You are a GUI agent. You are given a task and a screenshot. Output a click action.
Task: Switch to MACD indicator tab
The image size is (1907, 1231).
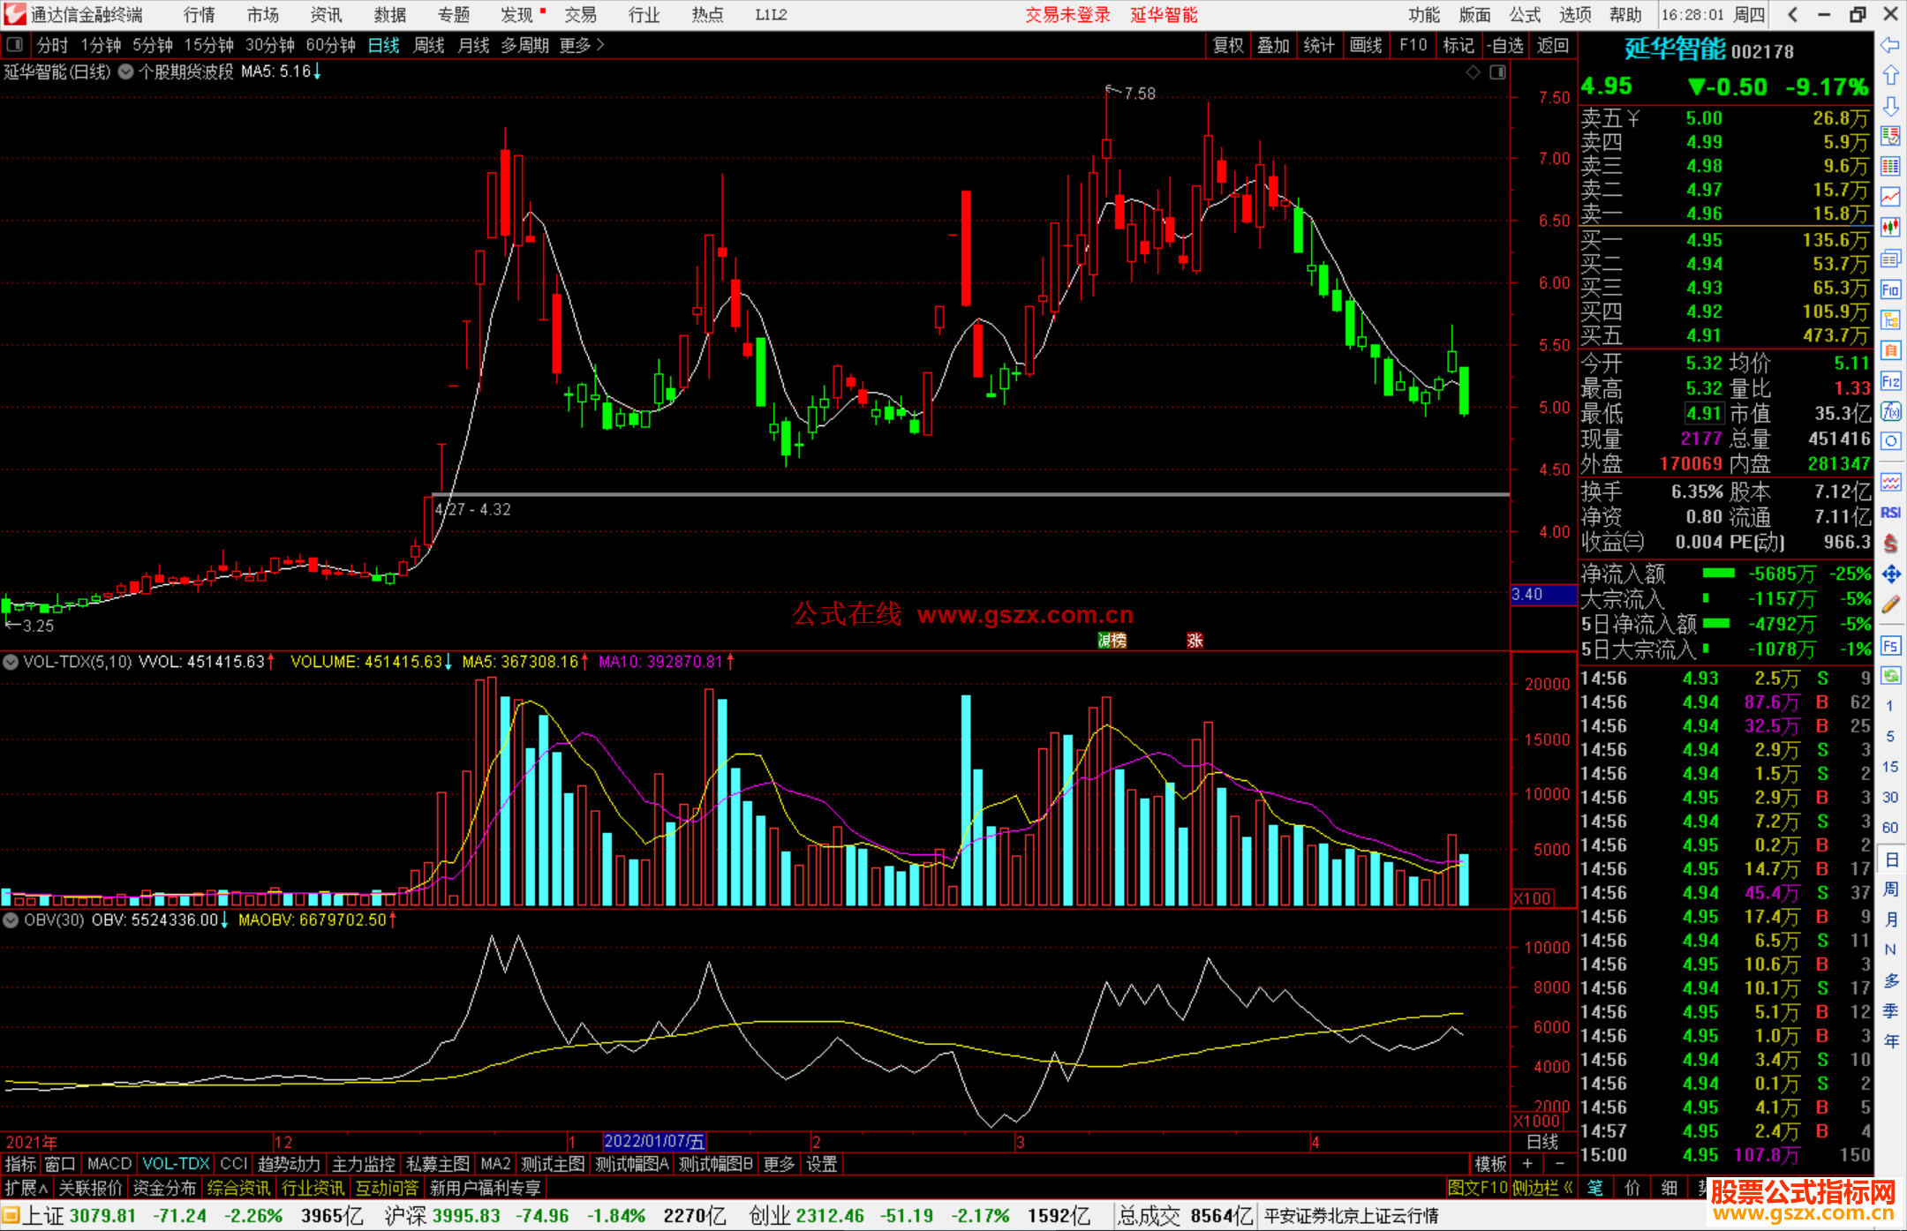(109, 1164)
